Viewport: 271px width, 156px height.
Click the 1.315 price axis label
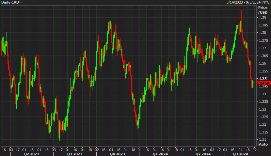[x=263, y=132]
